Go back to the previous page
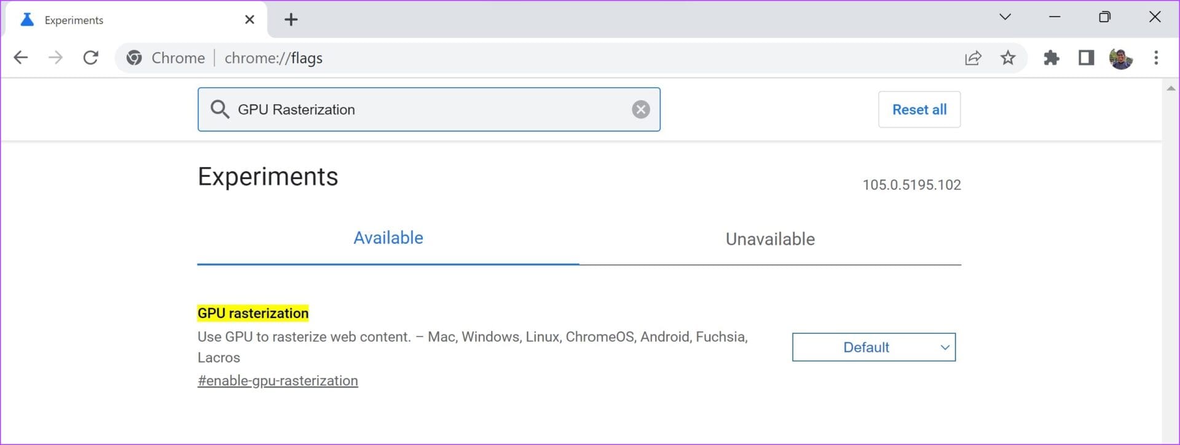 [x=21, y=58]
